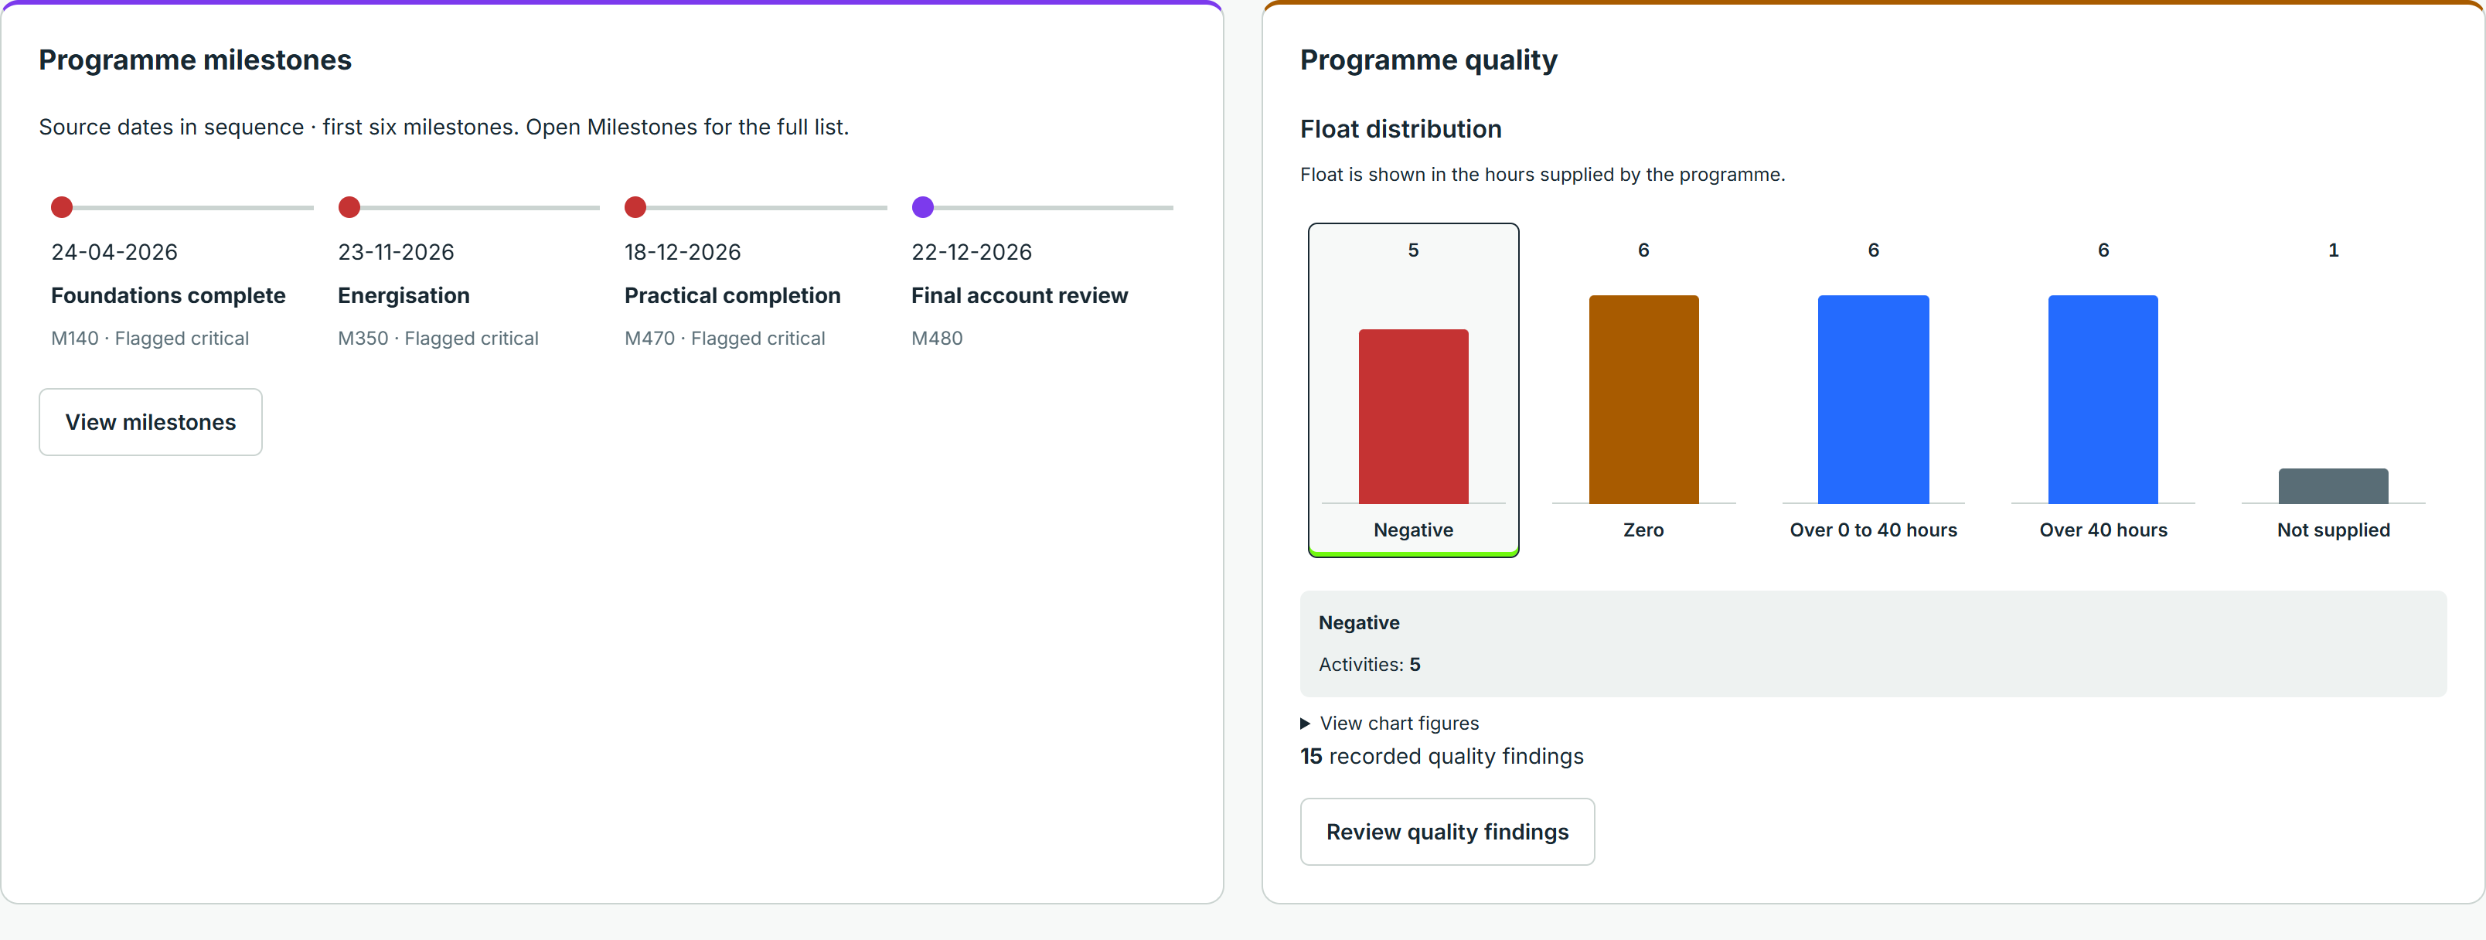Click the Negative heading in the detail panel
The height and width of the screenshot is (940, 2486).
1359,622
